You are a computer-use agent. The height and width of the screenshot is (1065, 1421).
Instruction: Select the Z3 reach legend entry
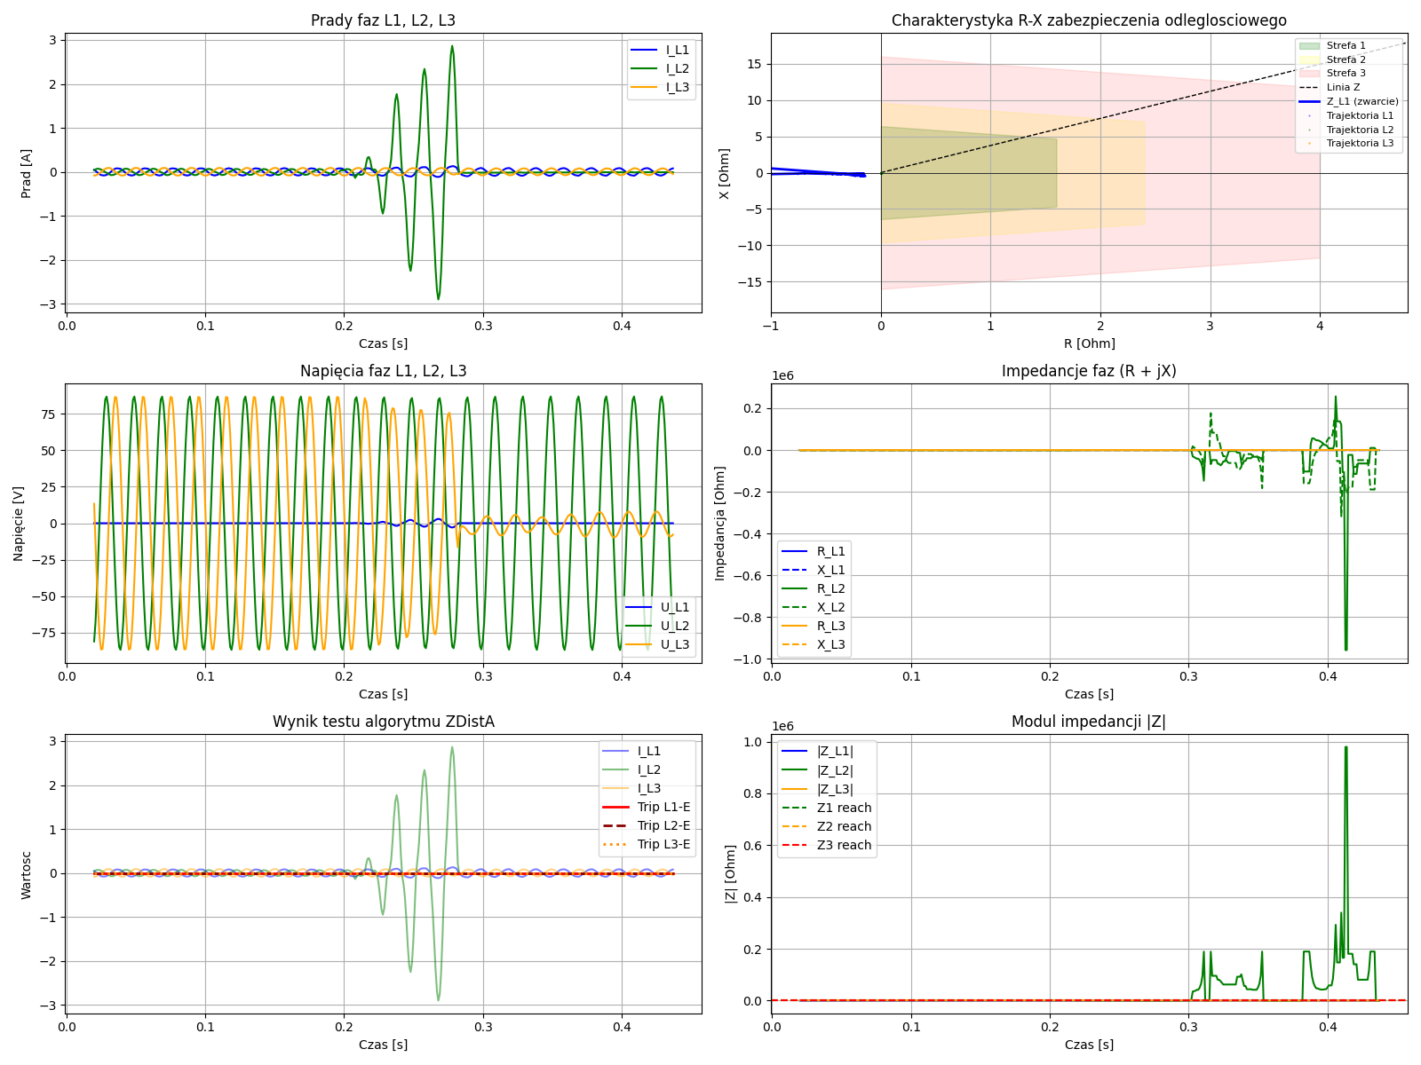pos(843,845)
